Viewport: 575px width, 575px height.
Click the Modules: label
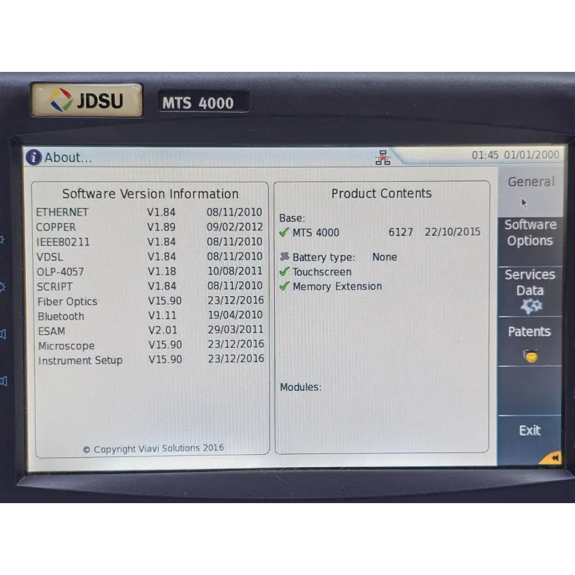click(301, 387)
